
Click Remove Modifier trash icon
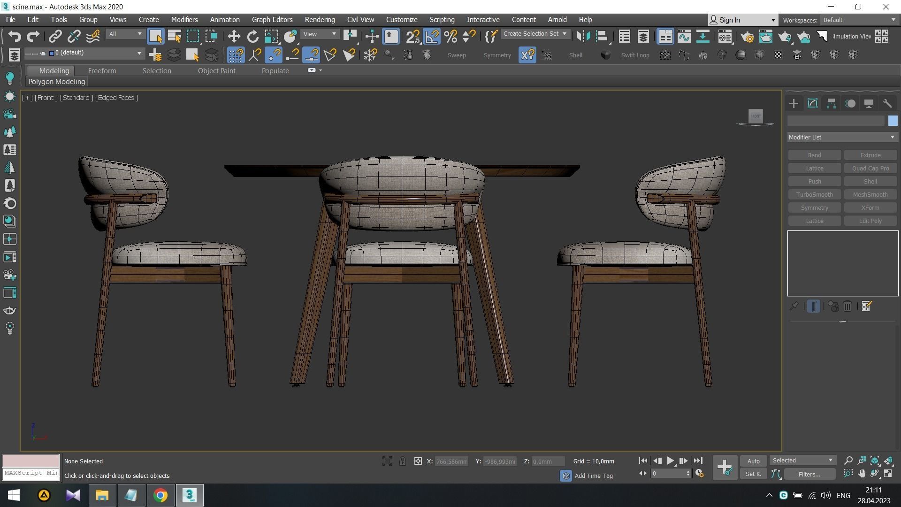[x=848, y=307]
